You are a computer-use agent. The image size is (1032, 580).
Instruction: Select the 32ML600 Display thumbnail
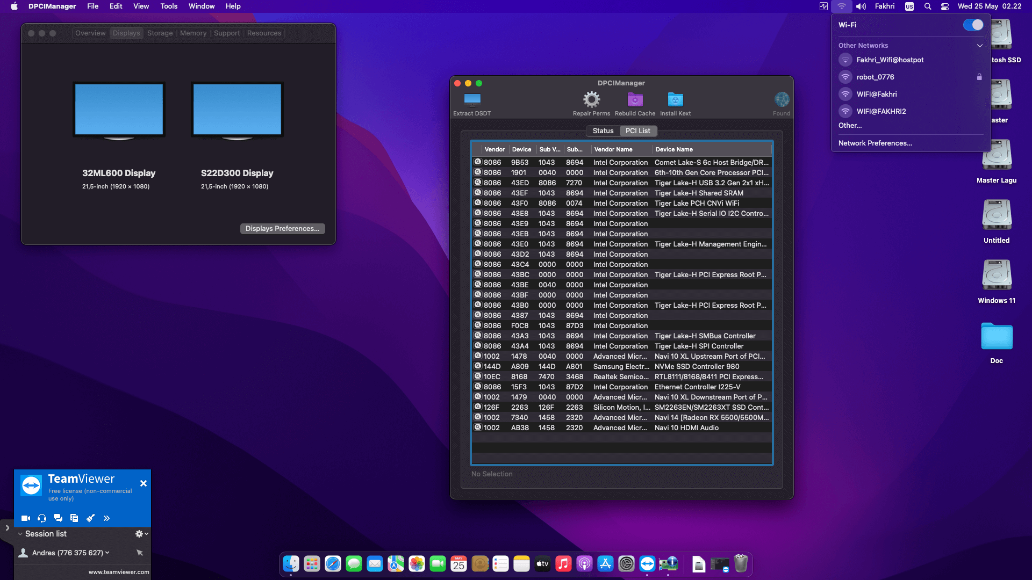119,111
